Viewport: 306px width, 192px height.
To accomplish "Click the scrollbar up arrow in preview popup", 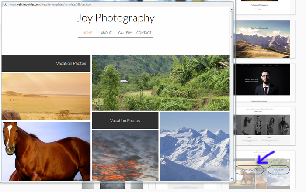I will coord(232,9).
